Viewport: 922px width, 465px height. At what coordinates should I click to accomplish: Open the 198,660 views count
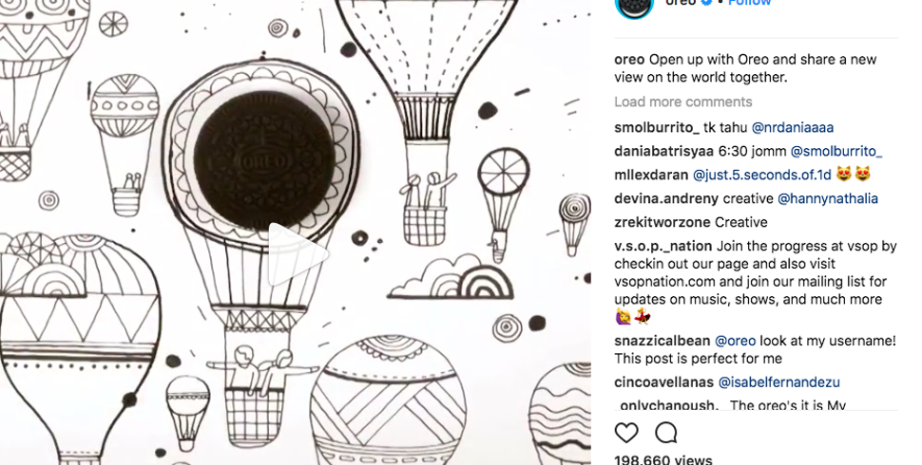[x=663, y=459]
